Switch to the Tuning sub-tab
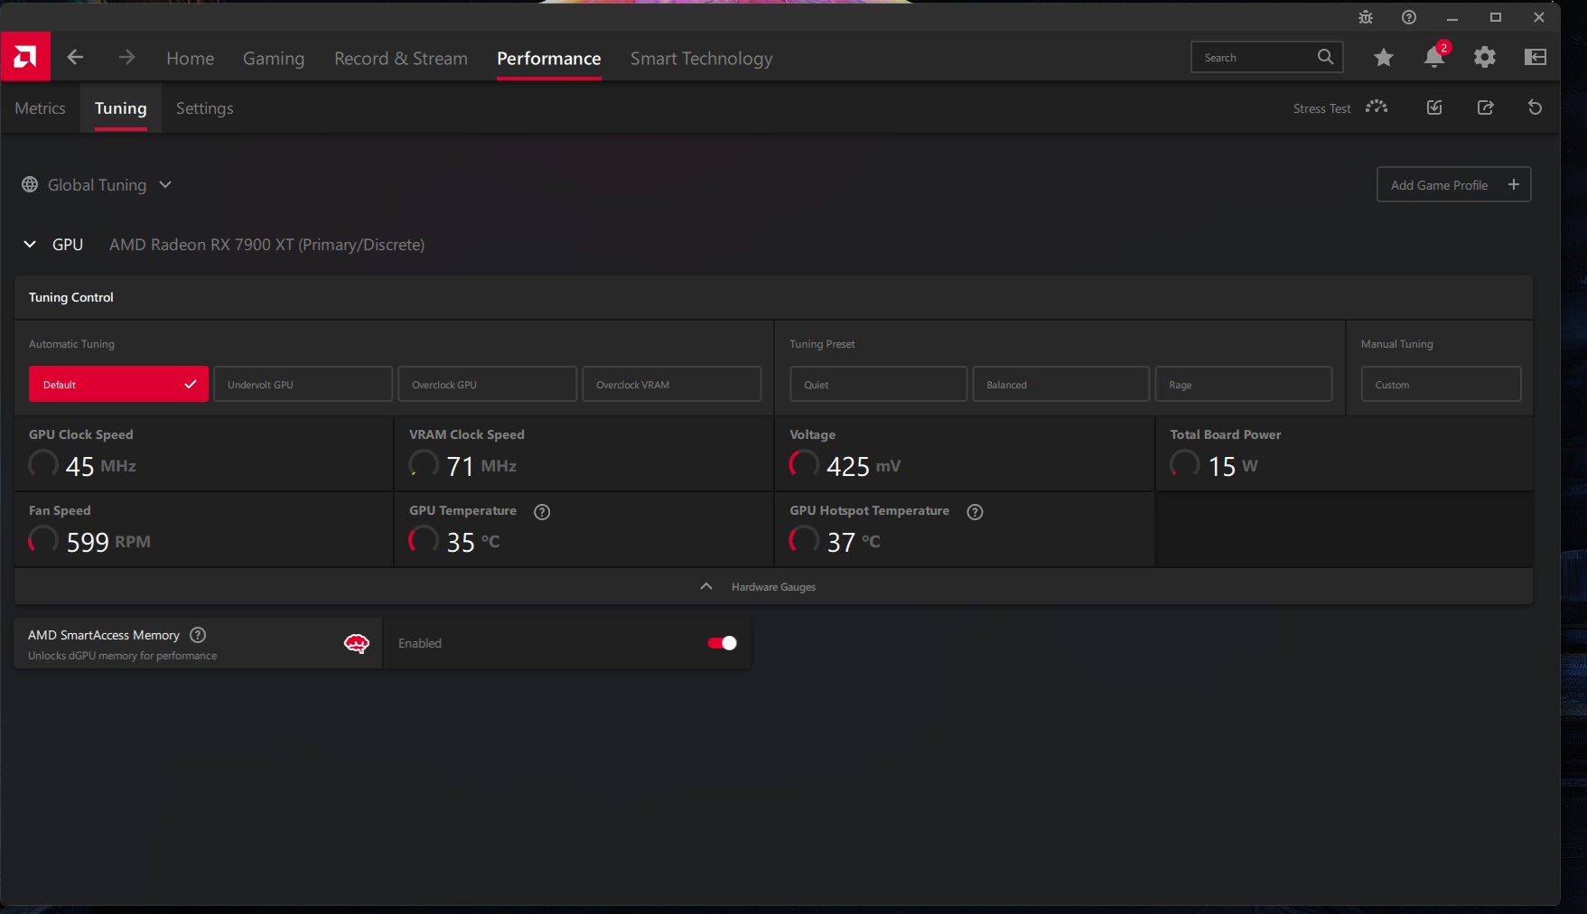This screenshot has width=1587, height=914. [x=120, y=107]
